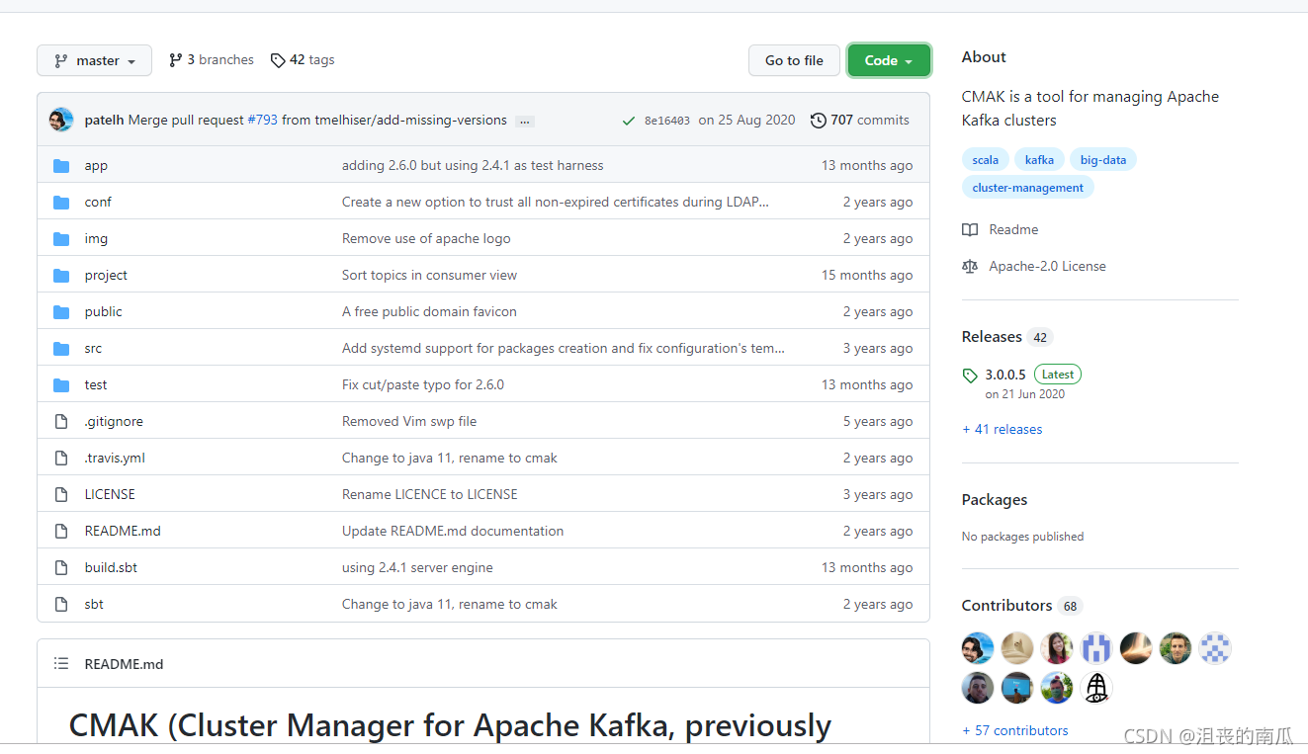View the 3 branches link
Screen dimensions: 1308x754
coord(212,60)
